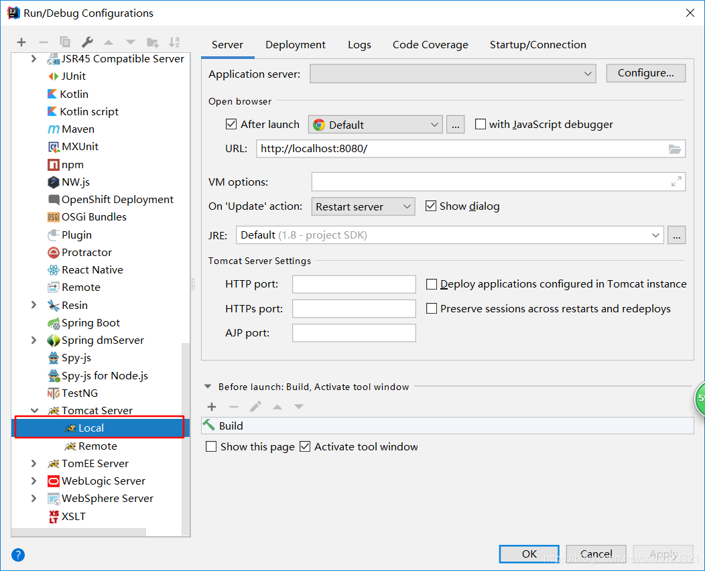Toggle the After launch checkbox
Screen dimensions: 705x571
point(231,124)
